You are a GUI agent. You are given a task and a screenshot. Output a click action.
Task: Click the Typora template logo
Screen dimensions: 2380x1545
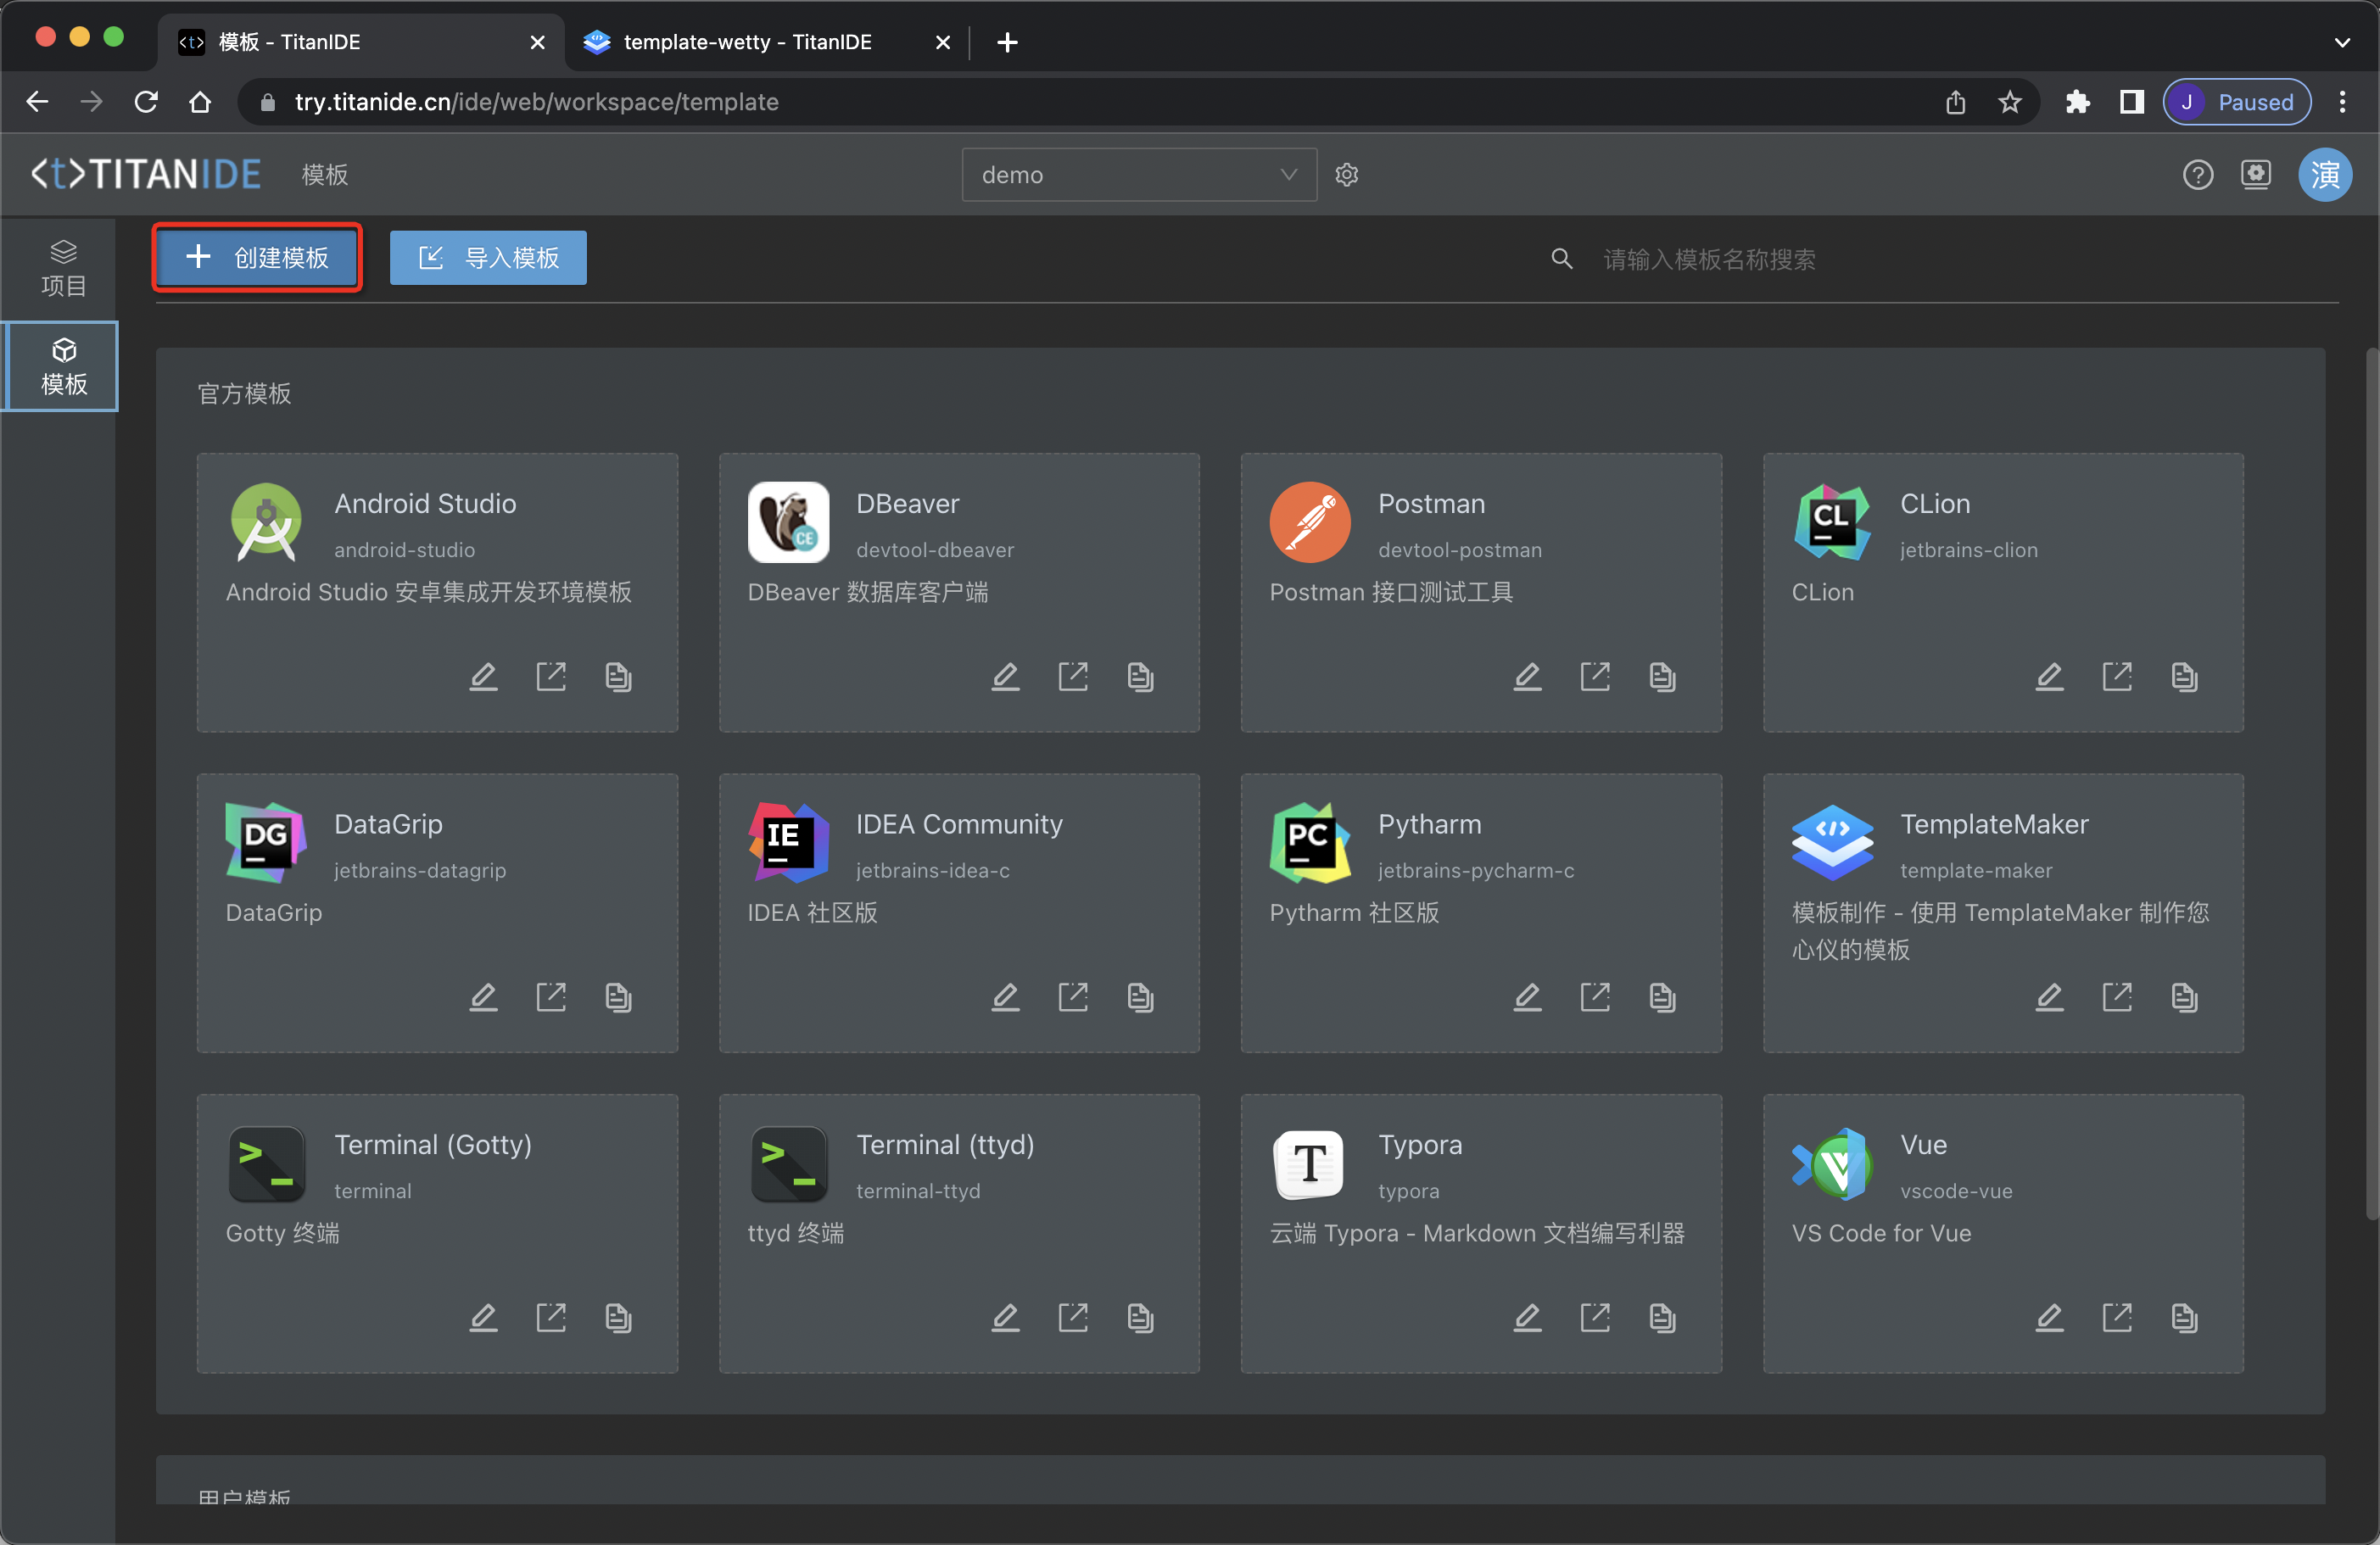(1309, 1164)
